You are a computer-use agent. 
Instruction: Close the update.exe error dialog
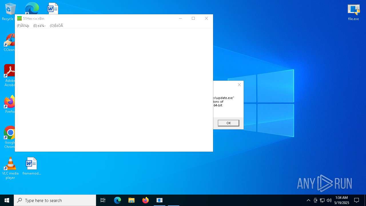click(x=239, y=85)
